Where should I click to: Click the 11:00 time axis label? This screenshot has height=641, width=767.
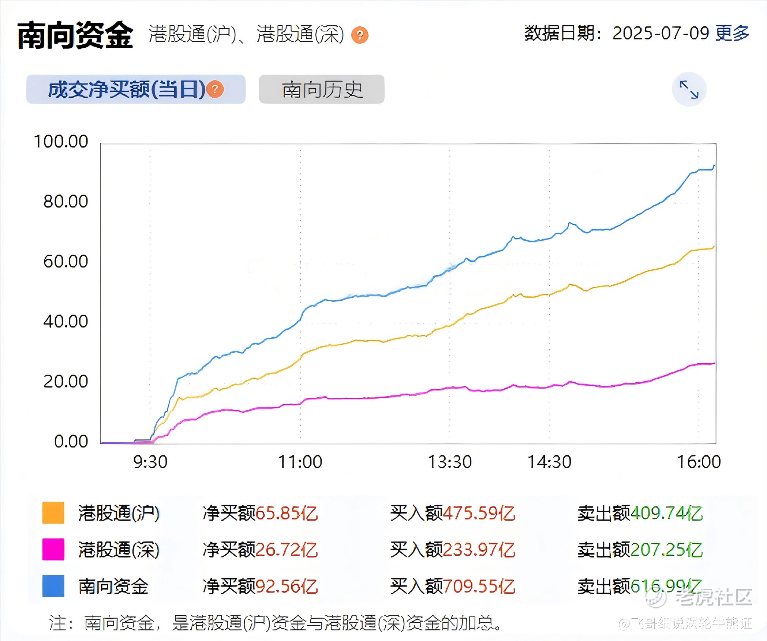coord(300,462)
